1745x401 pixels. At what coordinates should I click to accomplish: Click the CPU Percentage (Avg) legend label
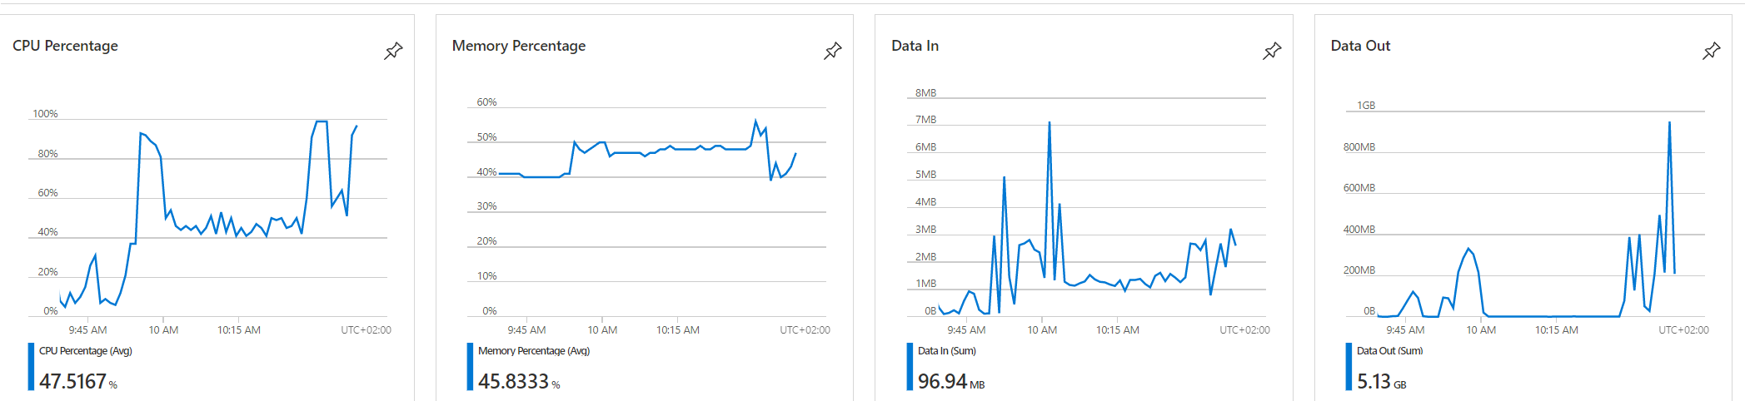point(86,351)
